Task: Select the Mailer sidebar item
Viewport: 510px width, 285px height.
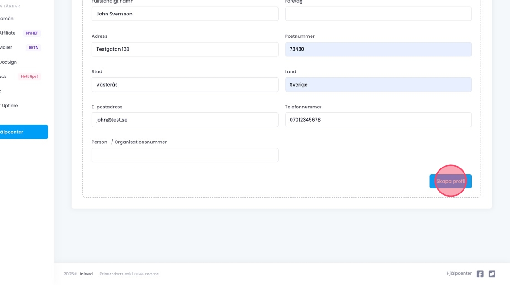Action: 6,47
